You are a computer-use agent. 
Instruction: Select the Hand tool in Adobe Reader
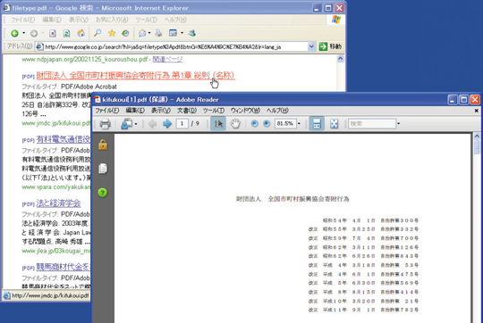tap(235, 123)
